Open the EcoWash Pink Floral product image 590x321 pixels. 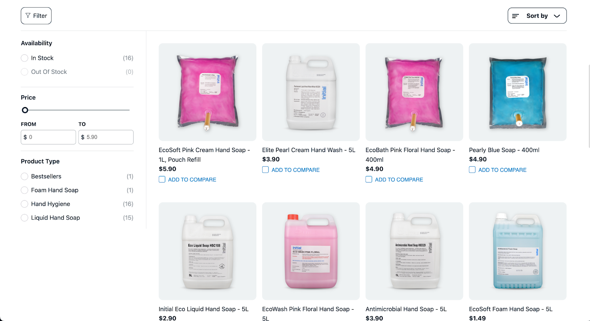pyautogui.click(x=311, y=251)
